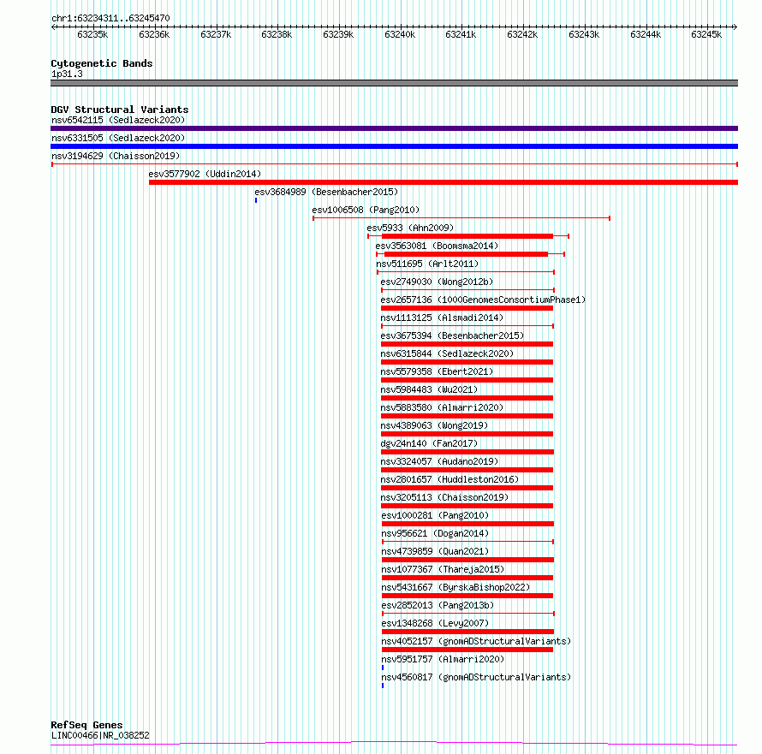Open esv3563081 (Boomsma2014) variant
This screenshot has width=762, height=754.
[x=437, y=246]
